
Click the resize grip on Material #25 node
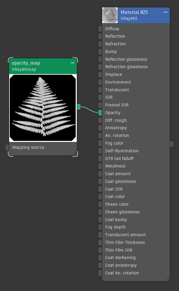tap(168, 279)
